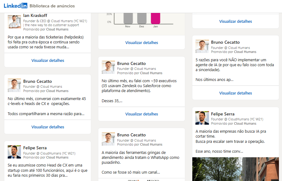Click the LinkedIn logo in the header

point(15,6)
